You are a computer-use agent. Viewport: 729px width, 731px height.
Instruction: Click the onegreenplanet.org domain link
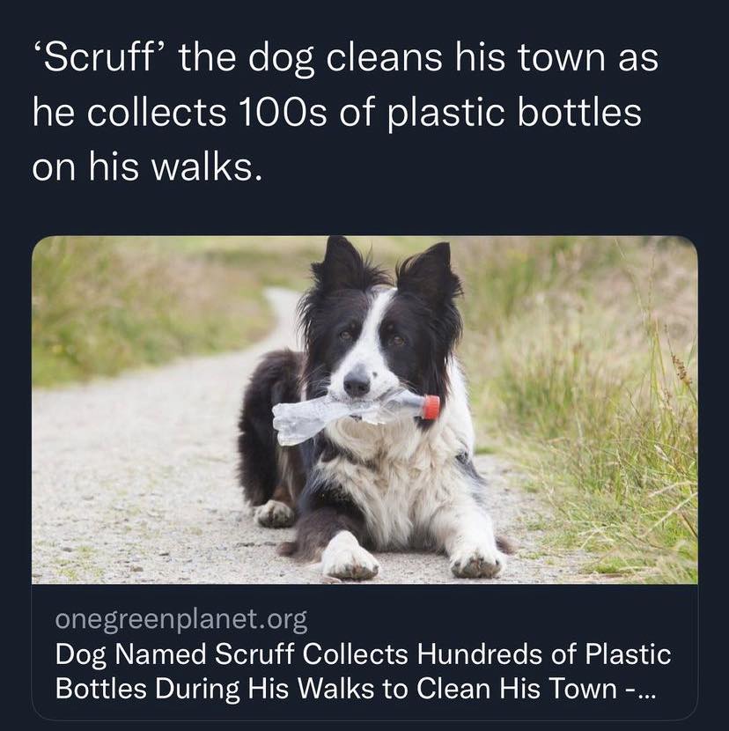[180, 619]
